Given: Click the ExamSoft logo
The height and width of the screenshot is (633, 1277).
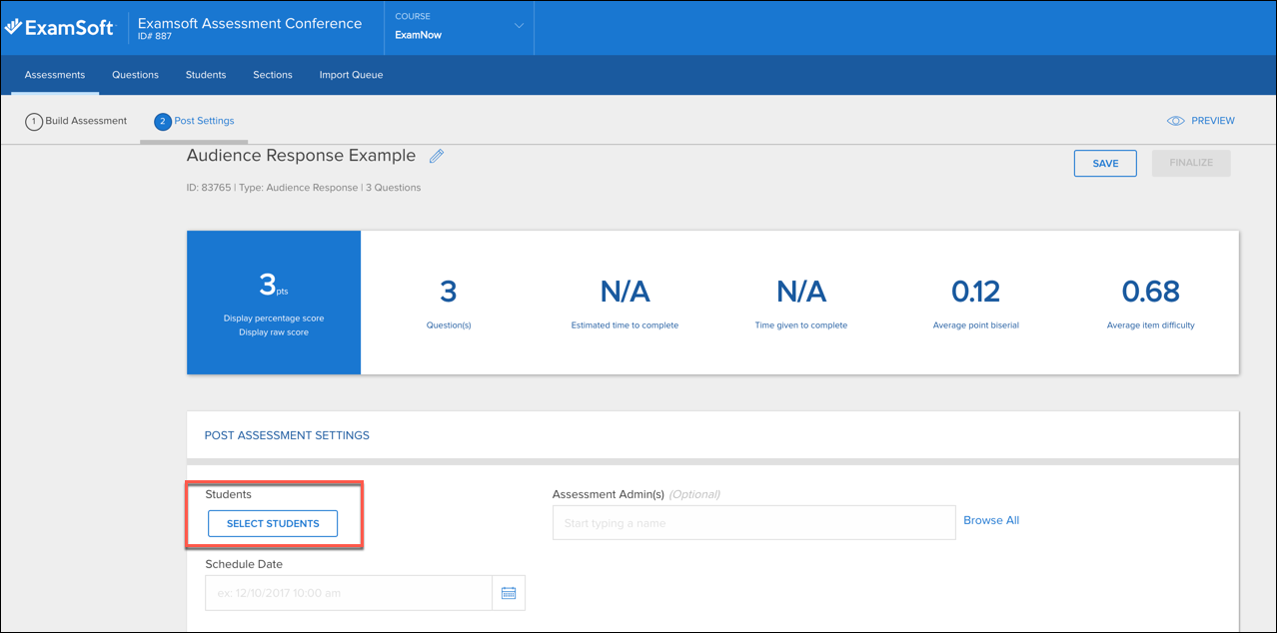Looking at the screenshot, I should (60, 28).
